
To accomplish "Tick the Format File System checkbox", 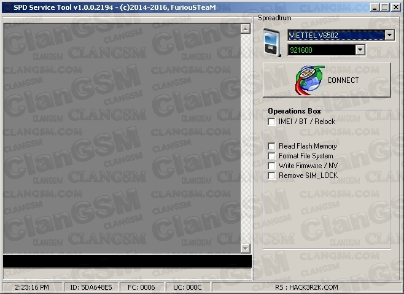I will pyautogui.click(x=271, y=156).
